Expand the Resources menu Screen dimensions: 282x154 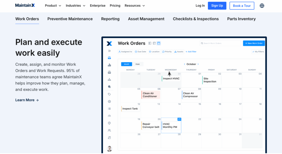[x=135, y=5]
